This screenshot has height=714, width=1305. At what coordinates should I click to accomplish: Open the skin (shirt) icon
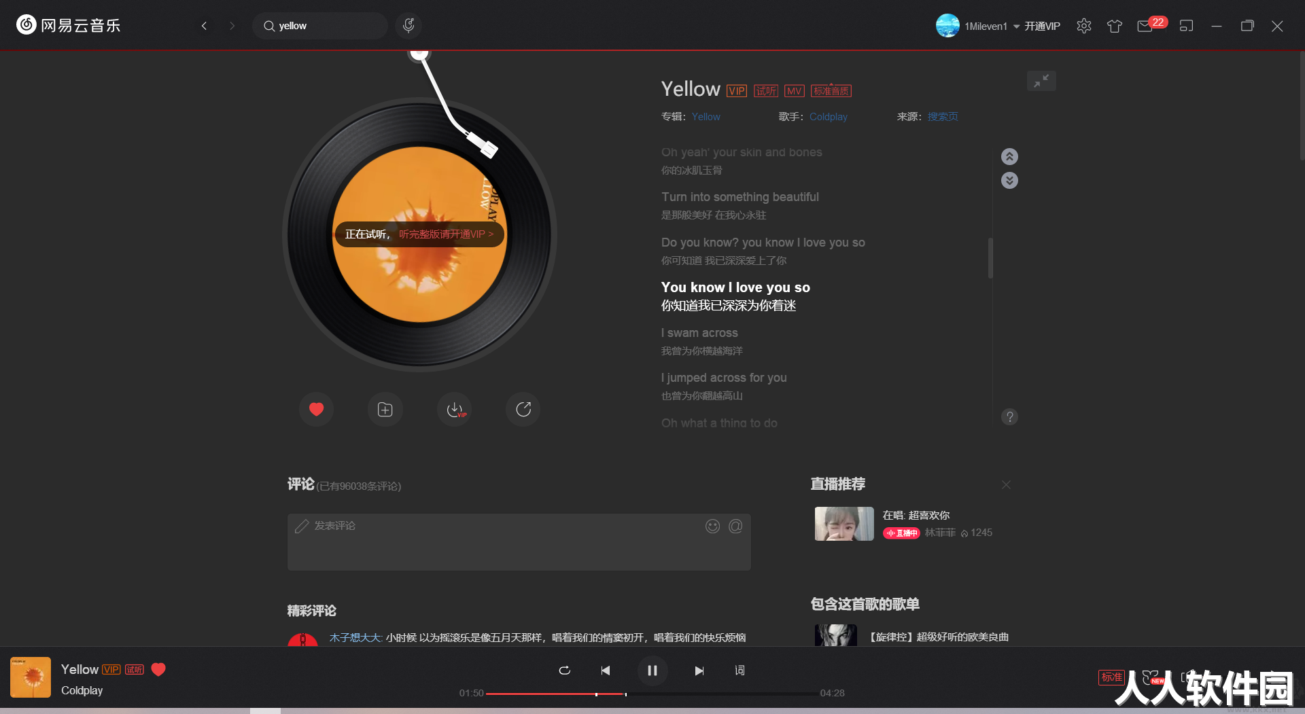tap(1115, 26)
